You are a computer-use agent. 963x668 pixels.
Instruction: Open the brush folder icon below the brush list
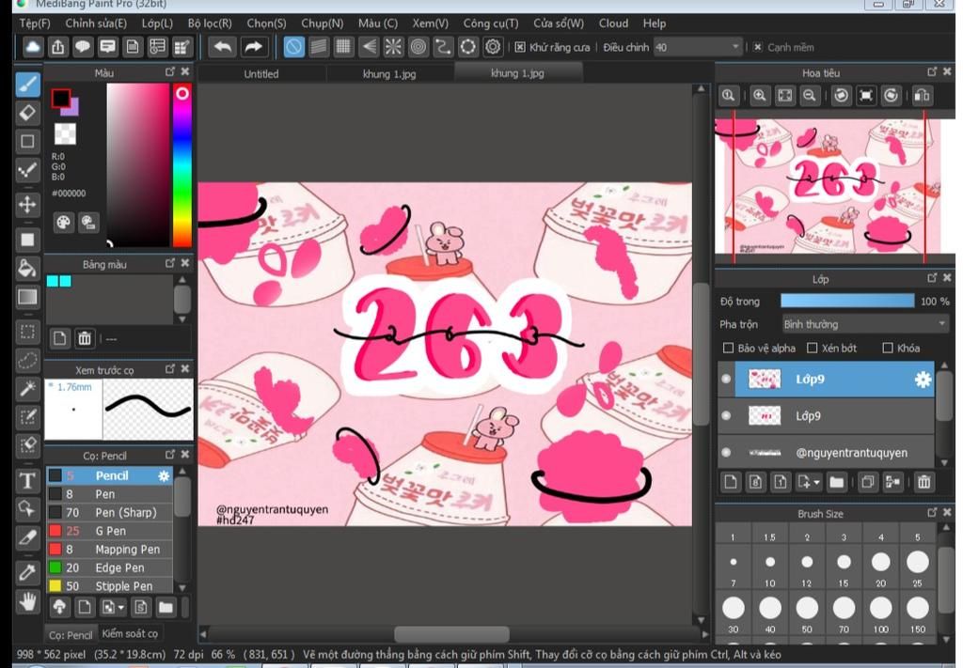coord(166,607)
